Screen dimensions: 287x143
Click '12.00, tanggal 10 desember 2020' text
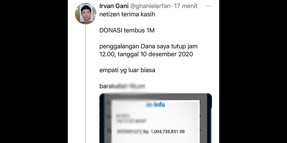click(x=146, y=54)
